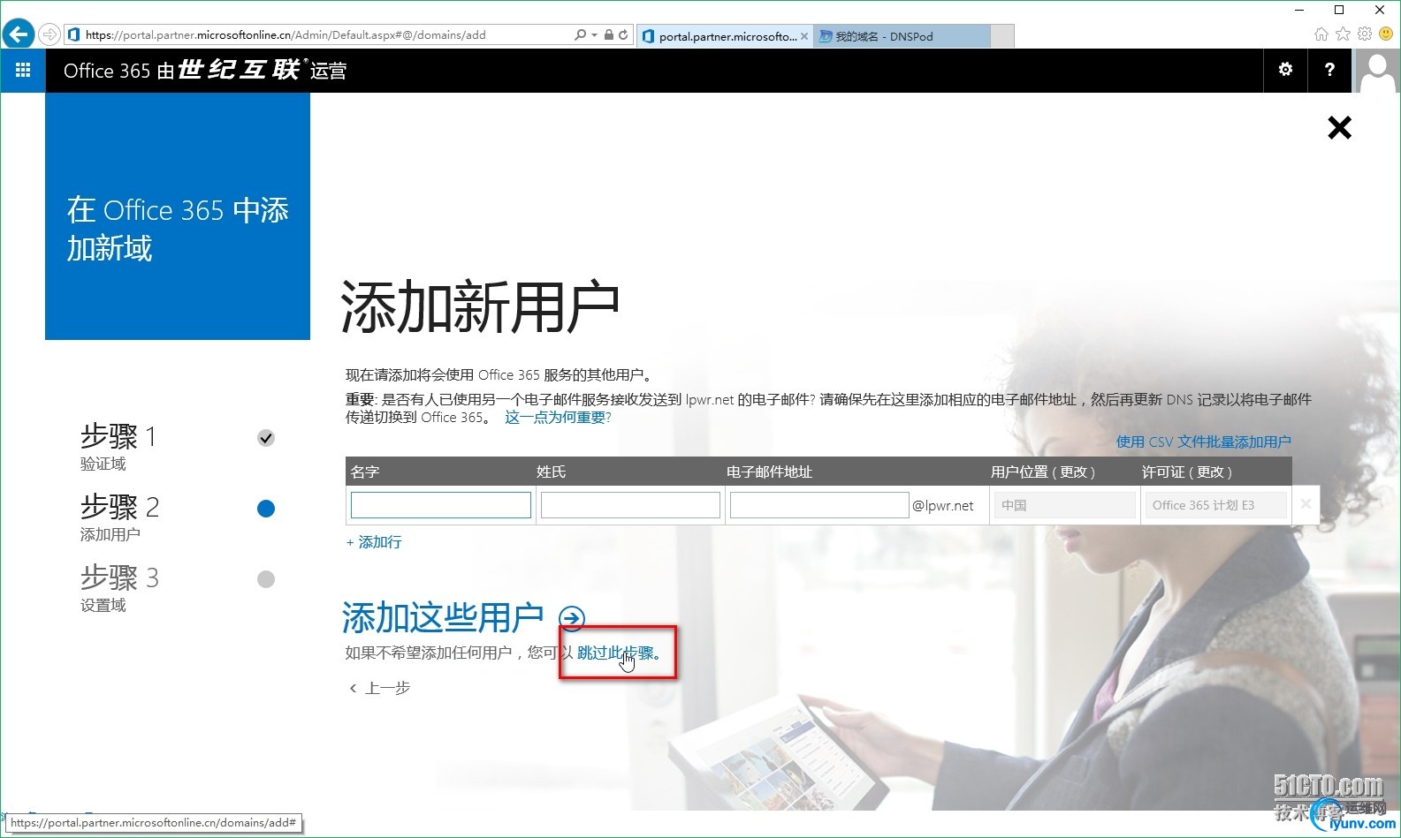The width and height of the screenshot is (1401, 838).
Task: Open the 这一点为何重要? link
Action: coord(558,418)
